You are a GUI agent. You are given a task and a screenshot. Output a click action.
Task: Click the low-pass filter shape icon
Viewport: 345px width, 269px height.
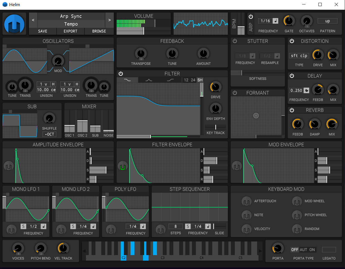pos(127,80)
